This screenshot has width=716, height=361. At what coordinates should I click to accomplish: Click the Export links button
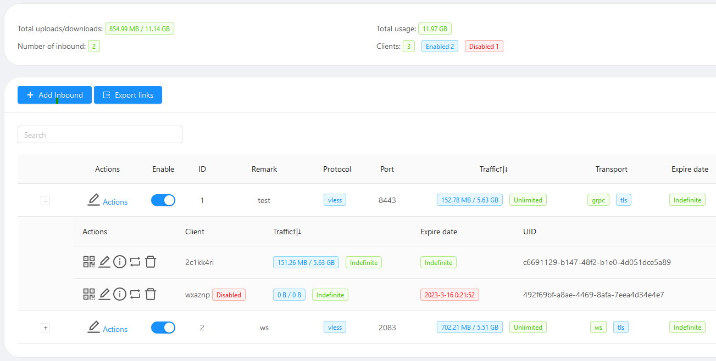click(x=128, y=95)
